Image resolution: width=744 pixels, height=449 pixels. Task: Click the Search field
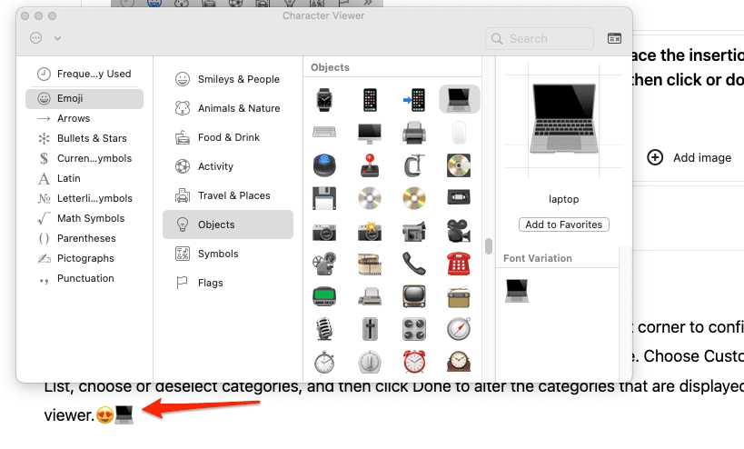[x=540, y=38]
